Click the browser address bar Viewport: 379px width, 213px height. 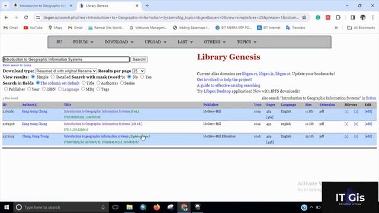171,17
